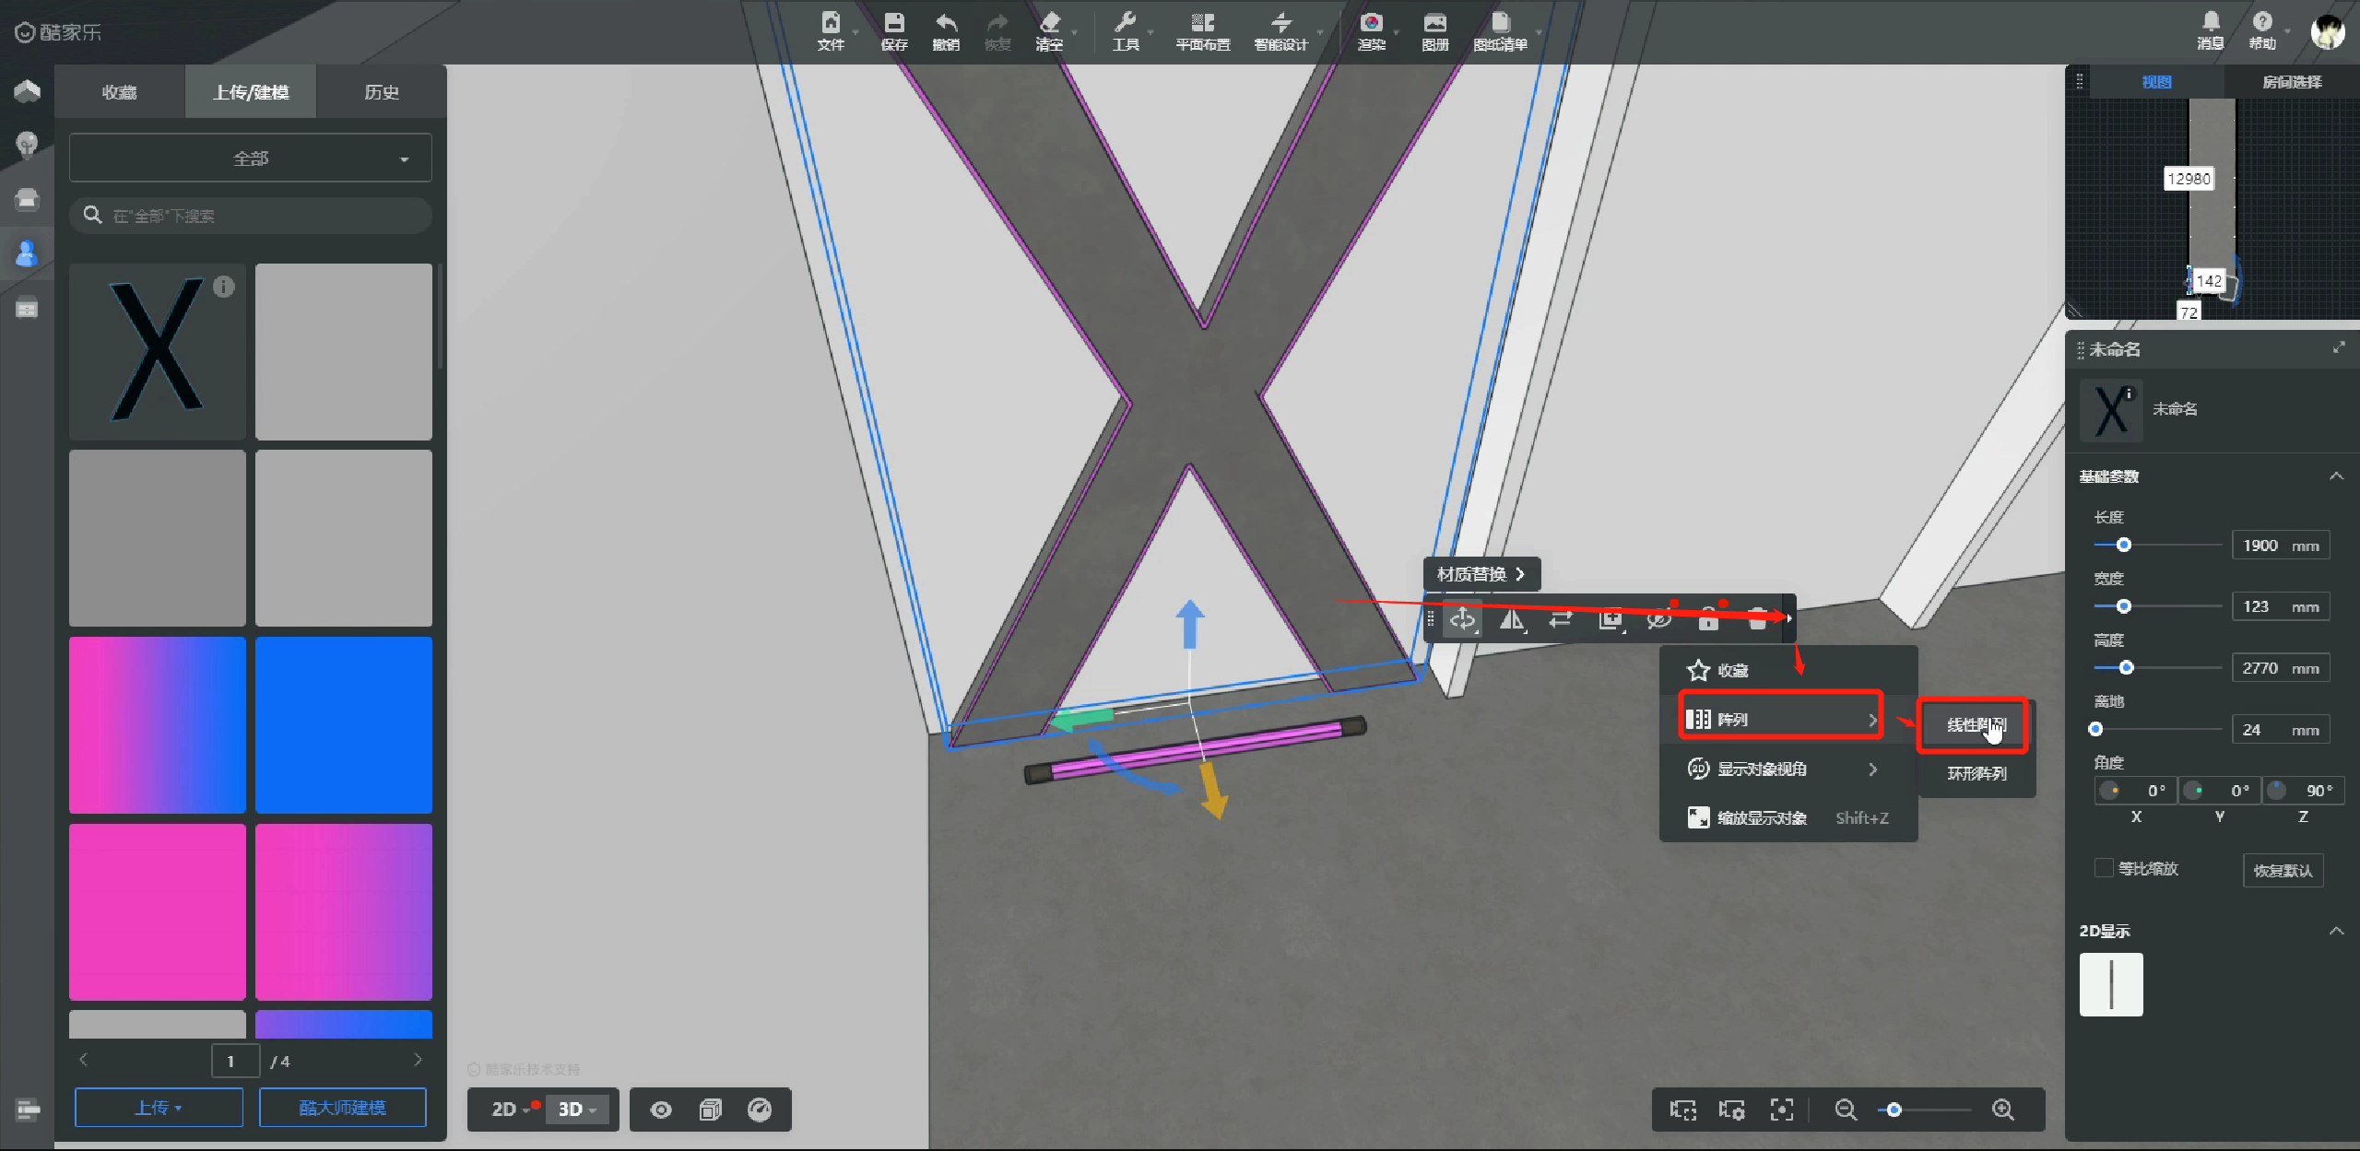Toggle the hide object eye icon in floating toolbar
Image resolution: width=2360 pixels, height=1151 pixels.
pyautogui.click(x=1658, y=619)
